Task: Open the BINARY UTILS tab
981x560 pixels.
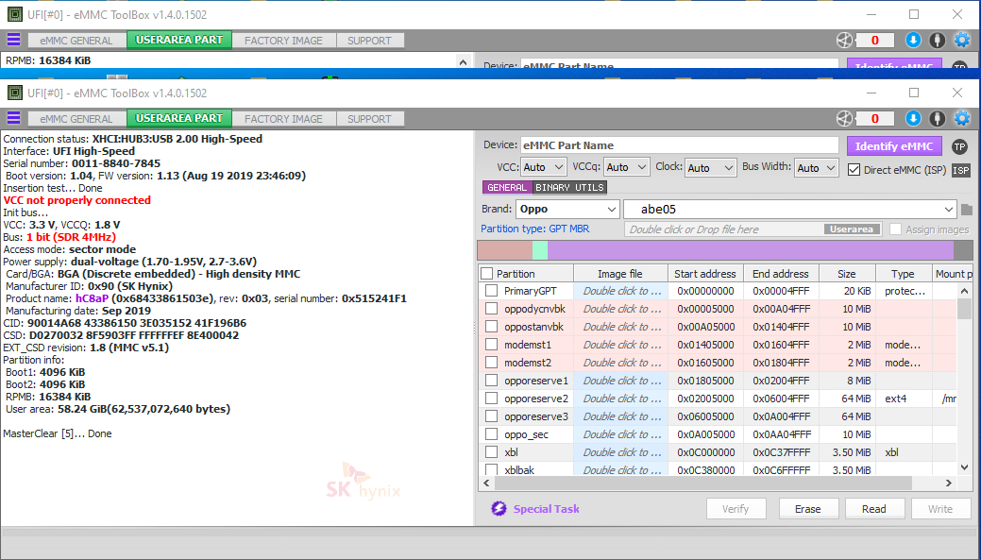Action: [569, 187]
